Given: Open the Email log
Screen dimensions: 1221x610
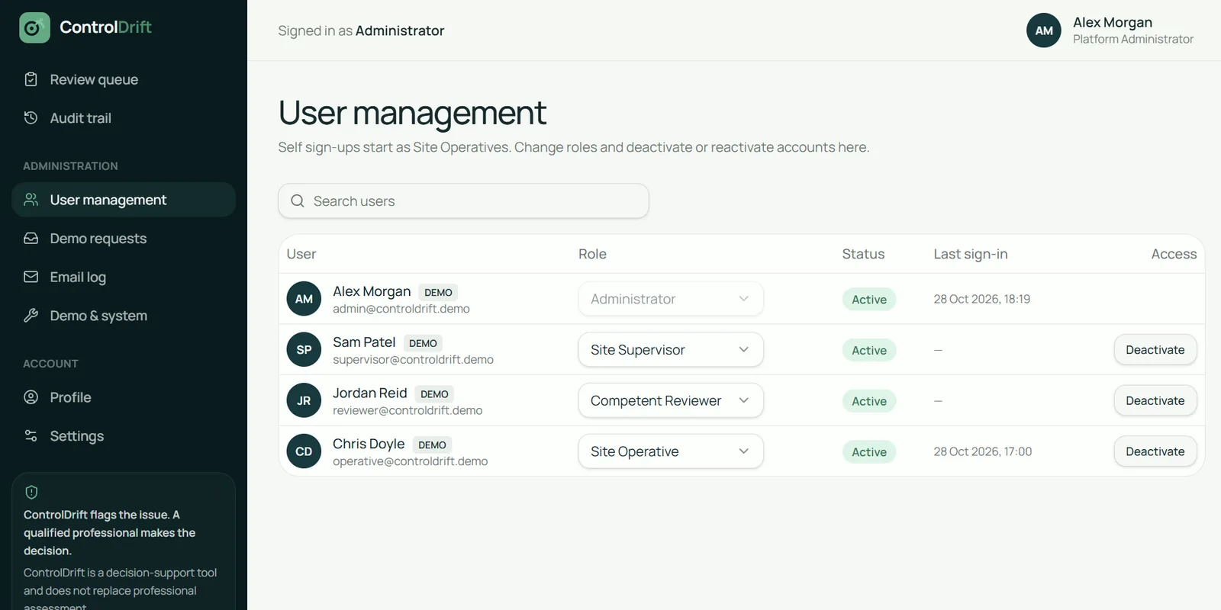Looking at the screenshot, I should pos(124,277).
